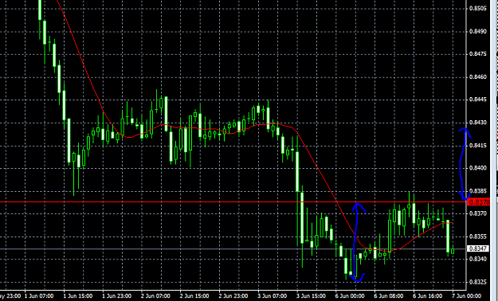This screenshot has height=301, width=498.
Task: Click the 0.8370 price axis label
Action: (x=478, y=213)
